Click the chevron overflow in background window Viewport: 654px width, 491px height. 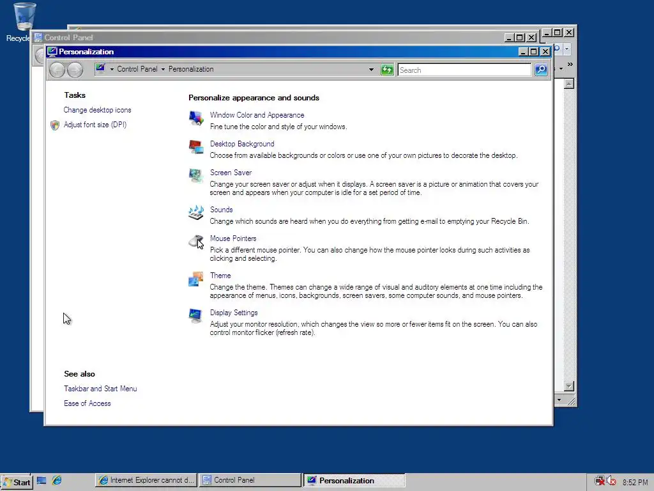[570, 65]
